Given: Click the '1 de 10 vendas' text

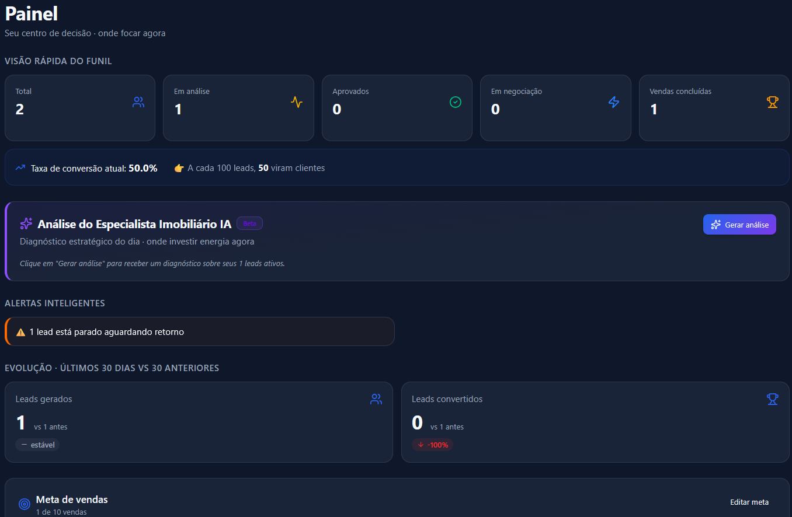Looking at the screenshot, I should pos(61,512).
